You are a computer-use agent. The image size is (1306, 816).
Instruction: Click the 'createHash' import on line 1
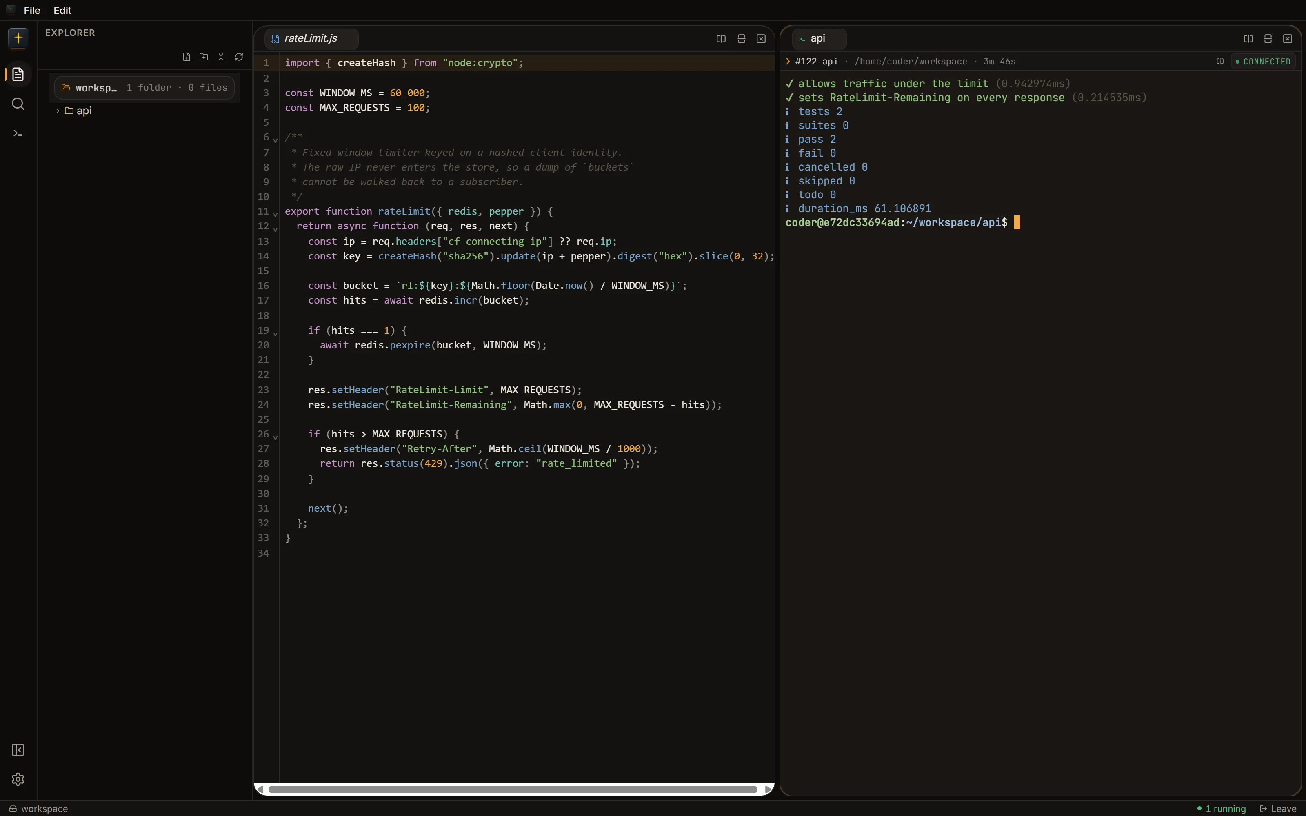click(x=366, y=62)
